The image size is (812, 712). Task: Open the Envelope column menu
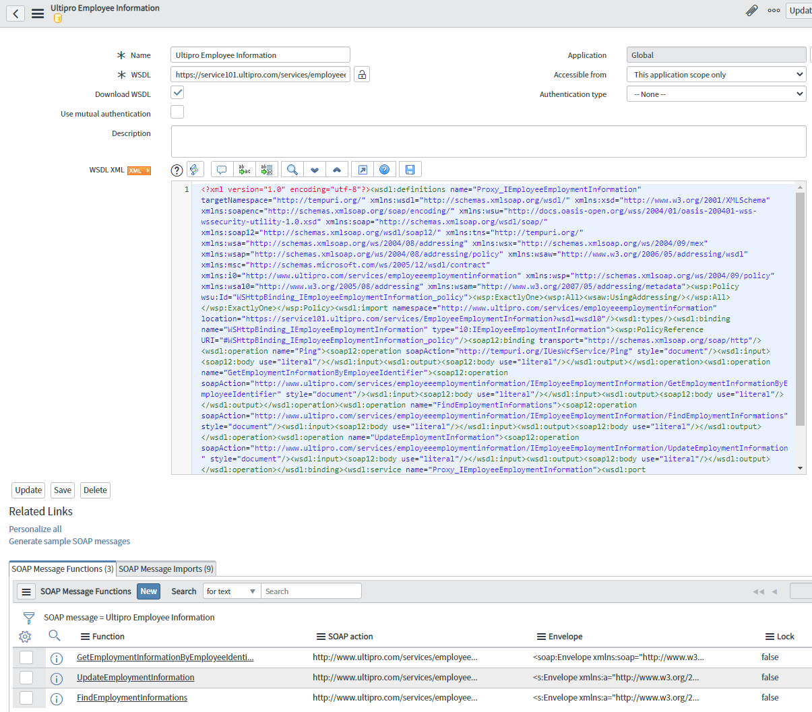tap(541, 637)
